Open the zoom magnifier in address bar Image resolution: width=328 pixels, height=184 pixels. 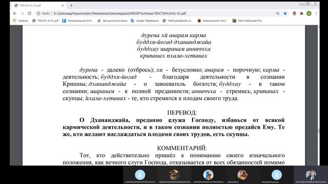(278, 13)
